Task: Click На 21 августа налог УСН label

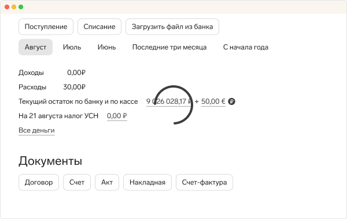Action: click(58, 116)
